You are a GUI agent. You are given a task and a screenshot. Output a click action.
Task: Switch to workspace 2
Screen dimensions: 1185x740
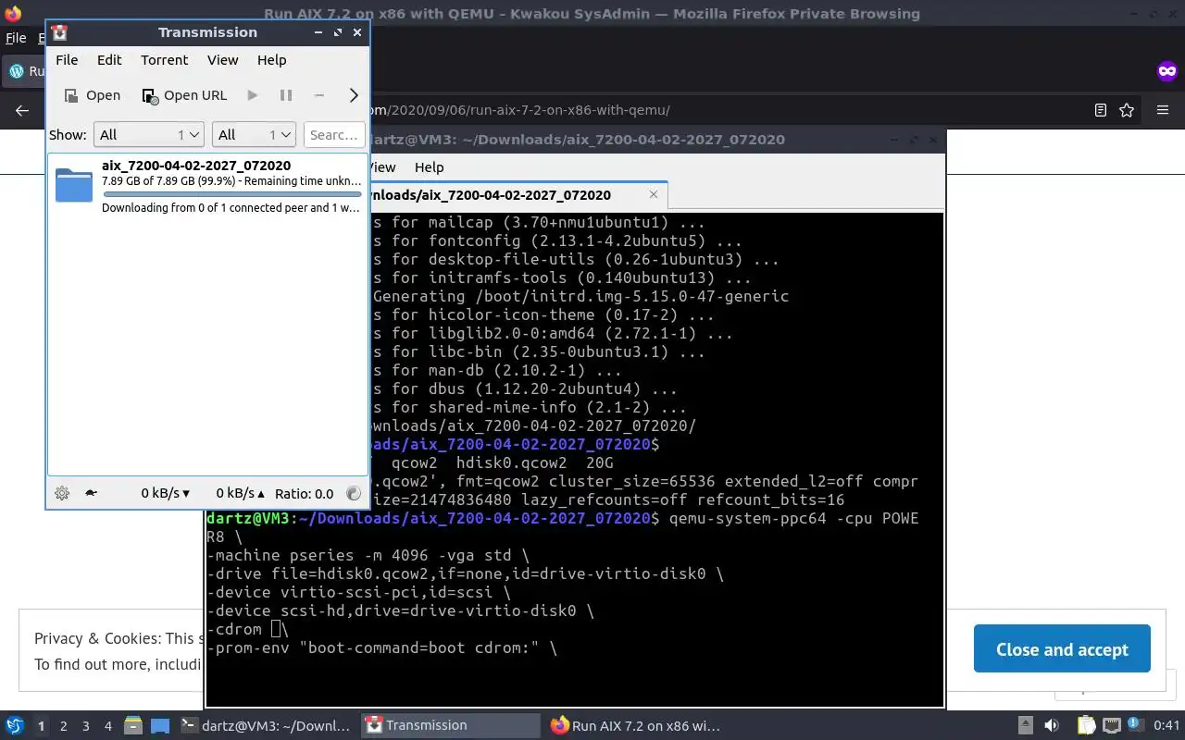coord(64,726)
